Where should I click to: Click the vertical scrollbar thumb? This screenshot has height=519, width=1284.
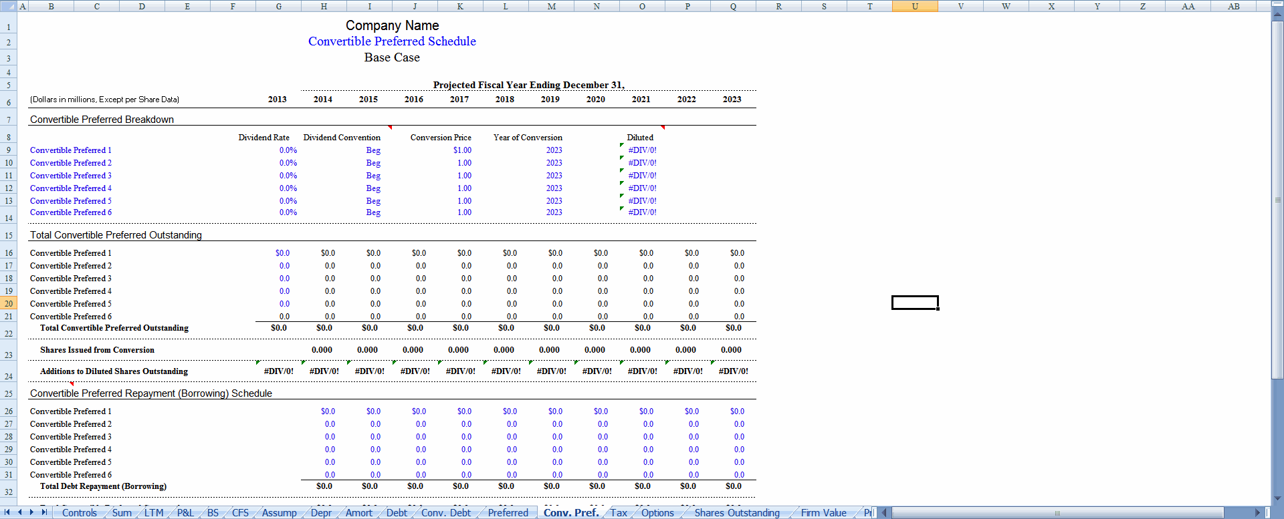pyautogui.click(x=1277, y=200)
